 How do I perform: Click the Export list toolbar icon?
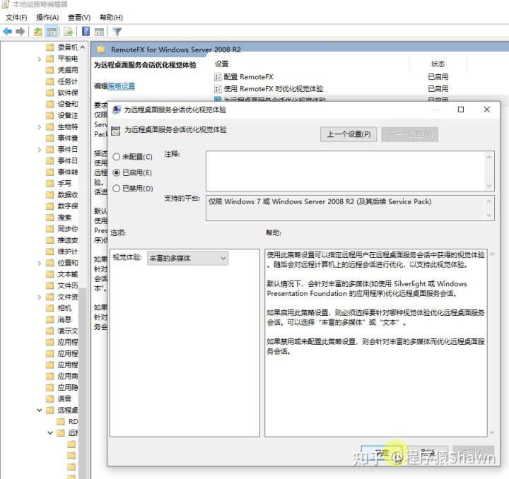point(69,32)
